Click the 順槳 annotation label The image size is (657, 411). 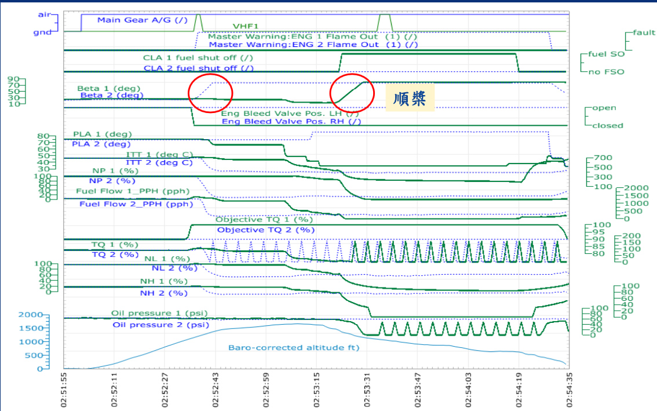[x=410, y=99]
